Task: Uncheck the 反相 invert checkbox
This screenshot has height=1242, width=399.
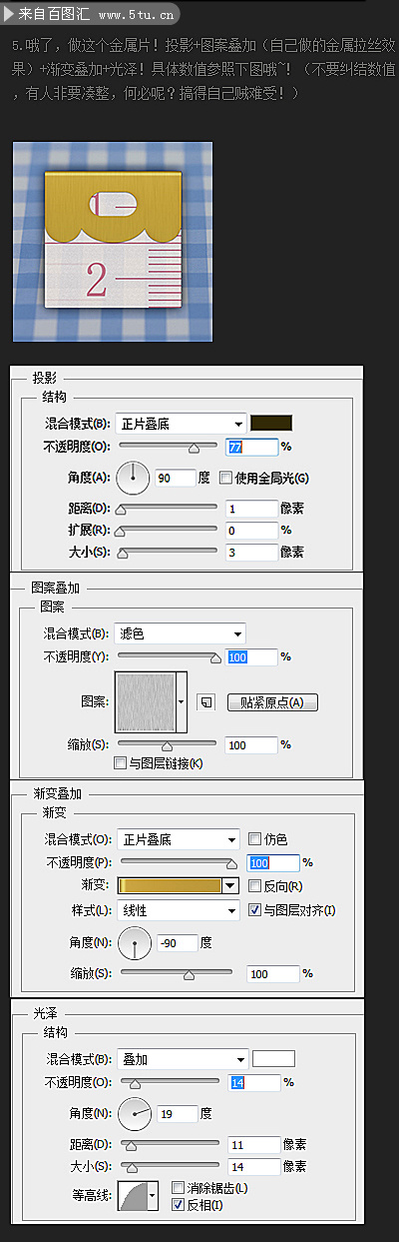Action: pyautogui.click(x=179, y=1204)
